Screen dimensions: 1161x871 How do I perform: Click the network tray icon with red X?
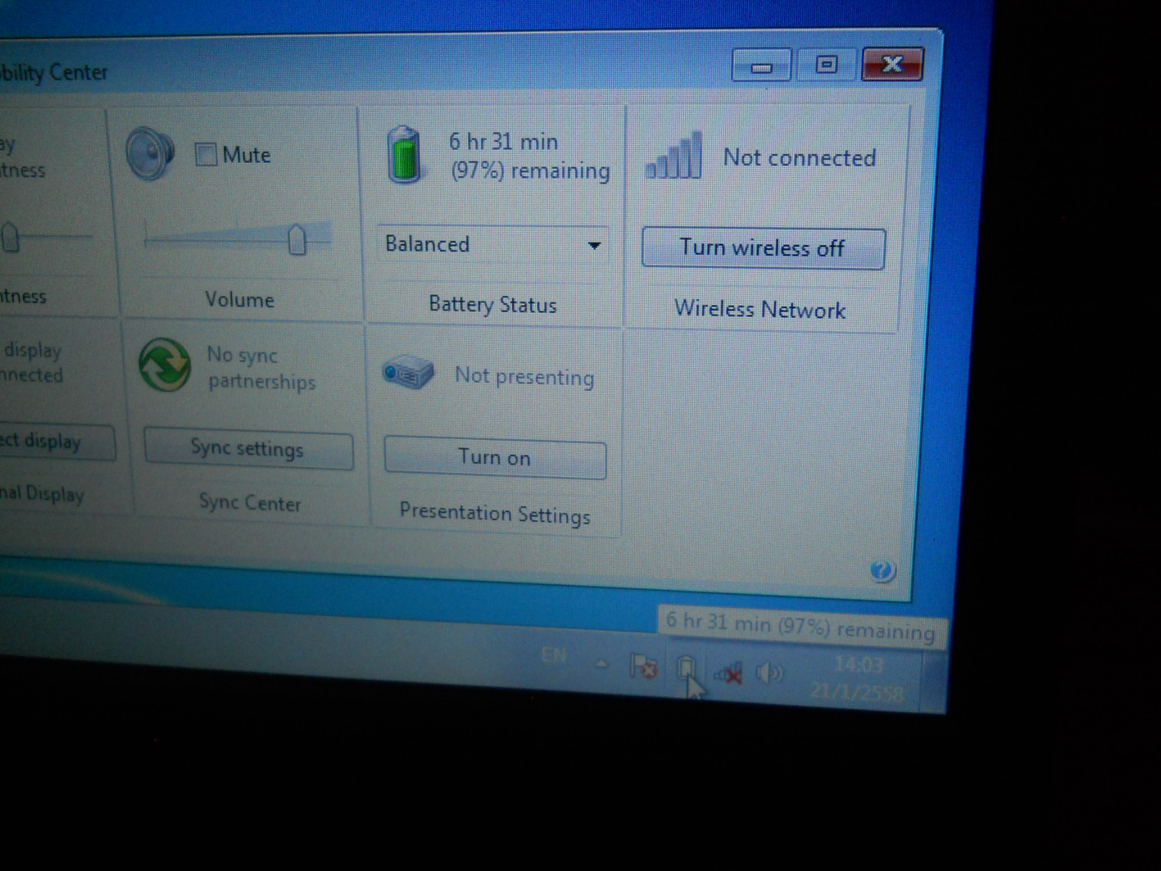coord(728,673)
